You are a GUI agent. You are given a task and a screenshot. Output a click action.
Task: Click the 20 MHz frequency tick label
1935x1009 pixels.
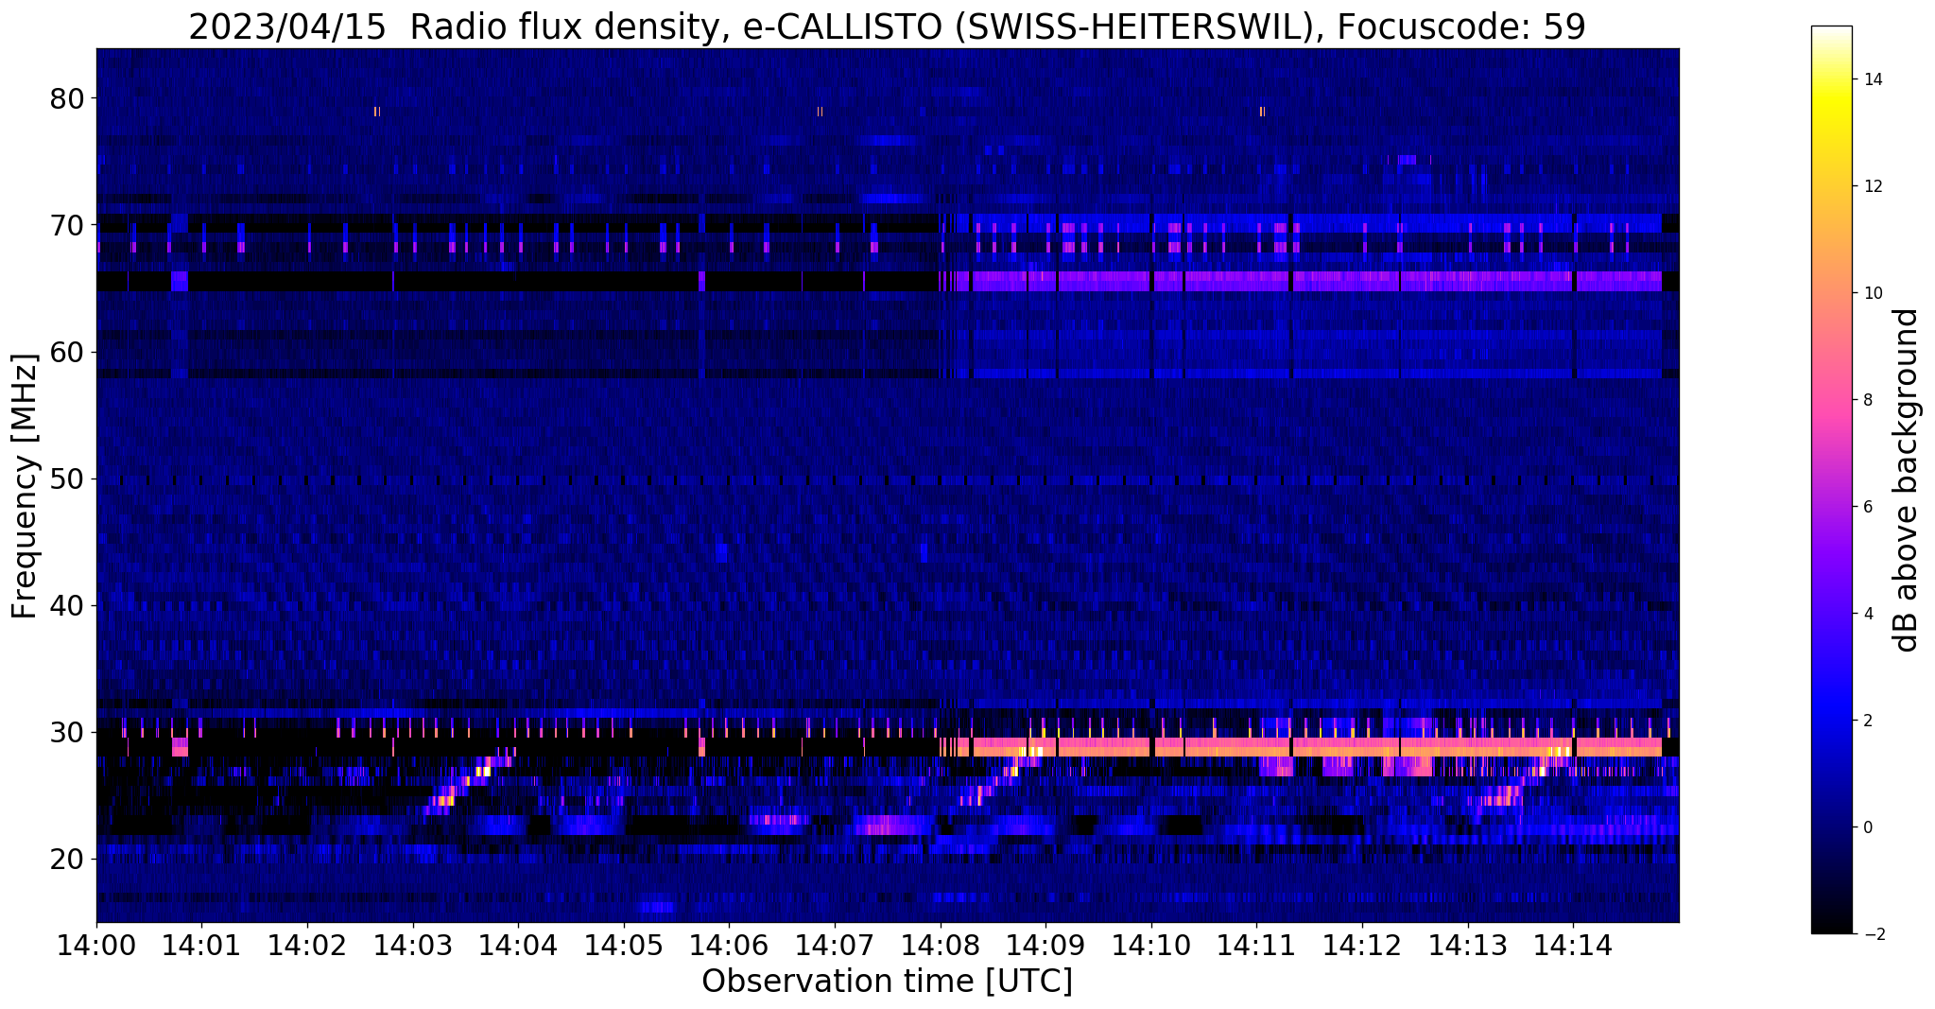tap(68, 859)
